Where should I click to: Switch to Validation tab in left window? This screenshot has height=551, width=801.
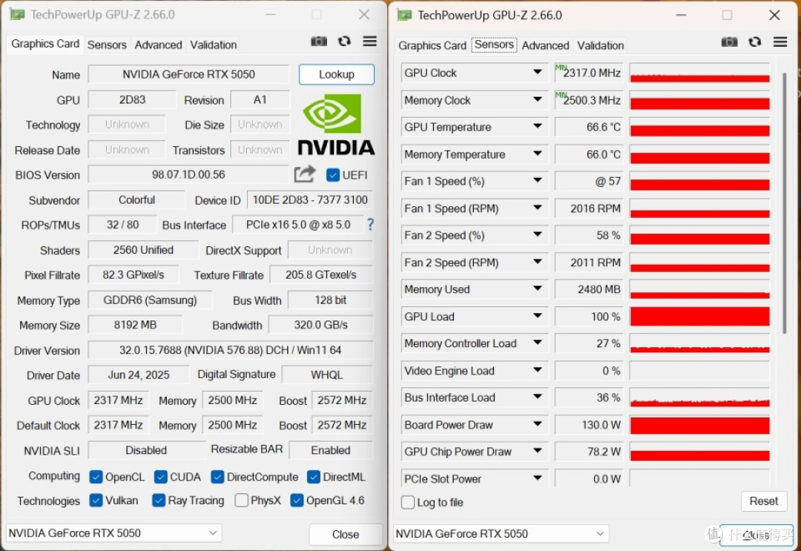[213, 44]
